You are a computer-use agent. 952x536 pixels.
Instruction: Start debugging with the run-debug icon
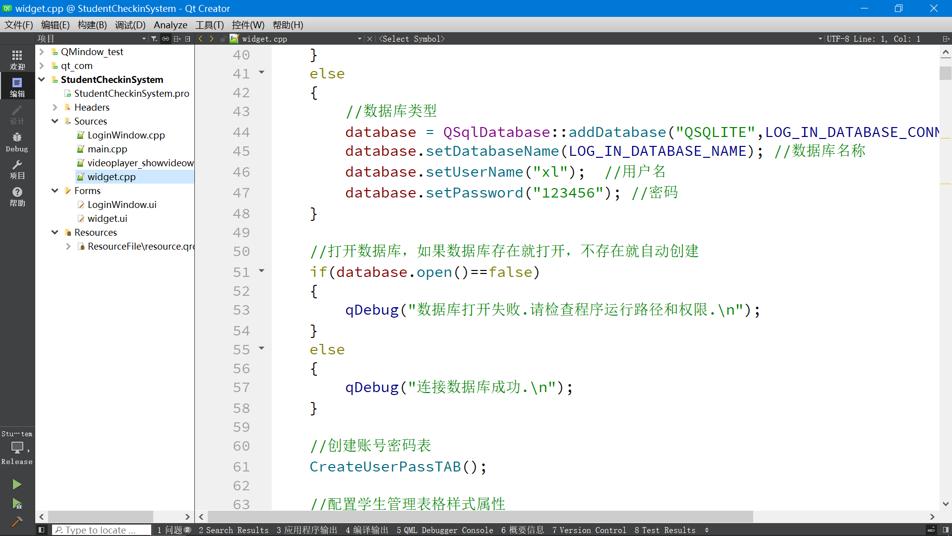(17, 504)
